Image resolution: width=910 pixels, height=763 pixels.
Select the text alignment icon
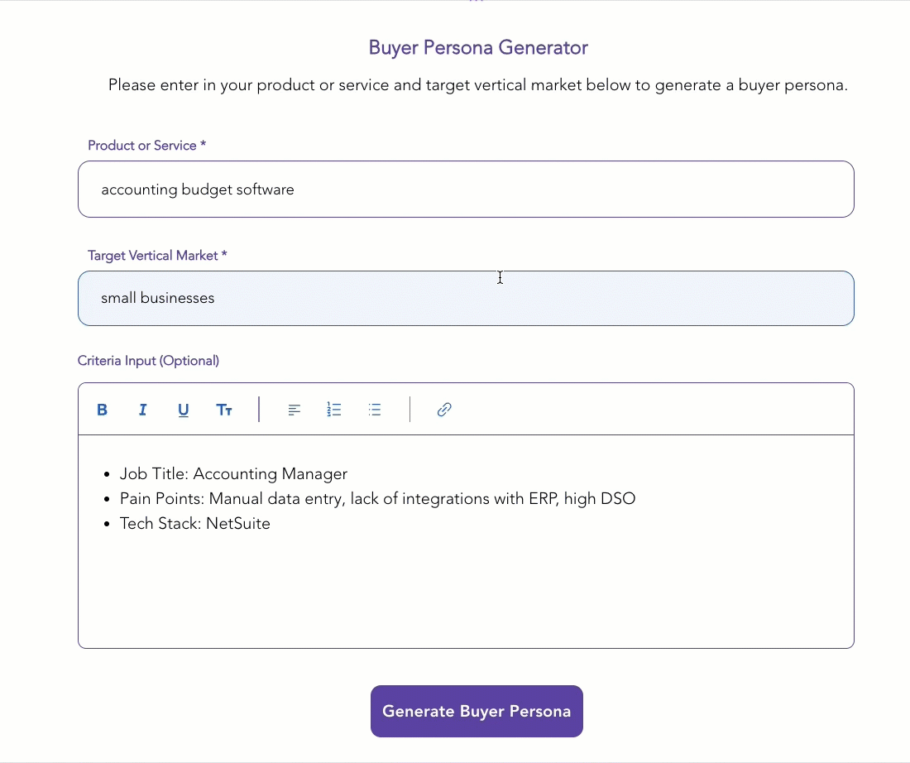295,410
